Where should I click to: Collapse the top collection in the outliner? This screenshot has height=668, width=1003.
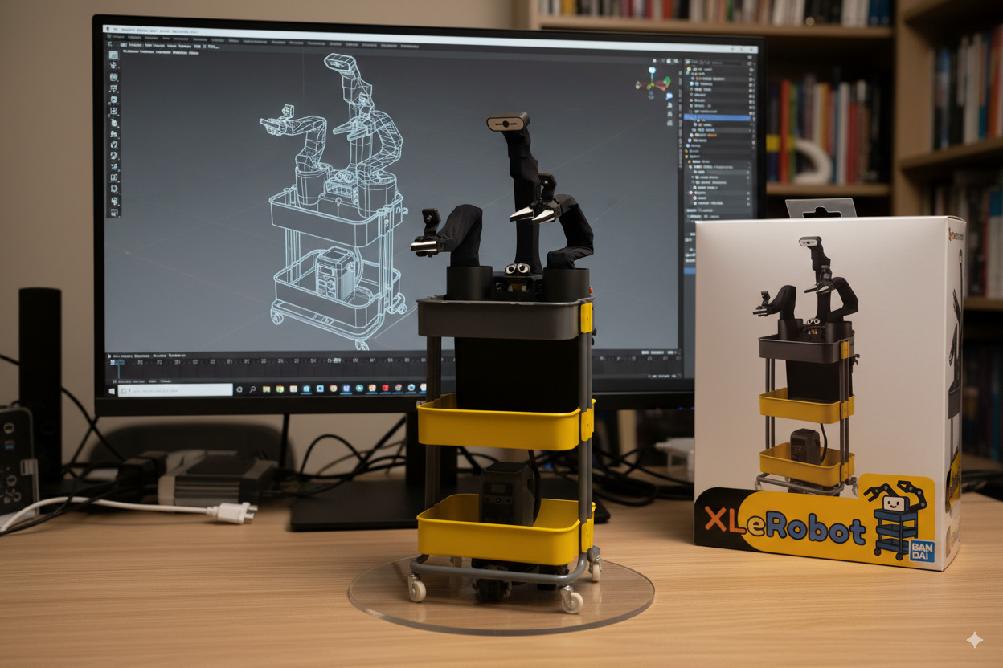[687, 71]
